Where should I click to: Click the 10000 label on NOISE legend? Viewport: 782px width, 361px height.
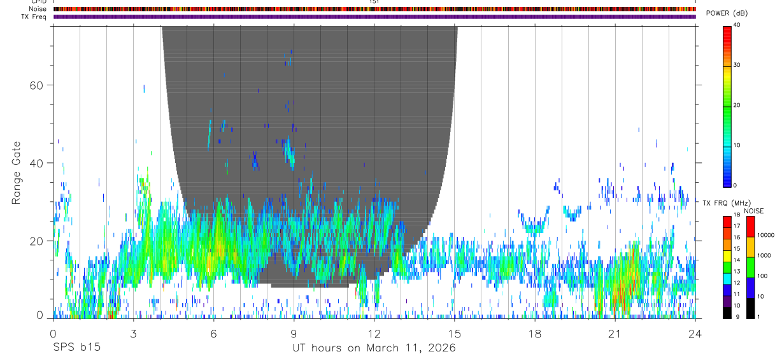765,236
